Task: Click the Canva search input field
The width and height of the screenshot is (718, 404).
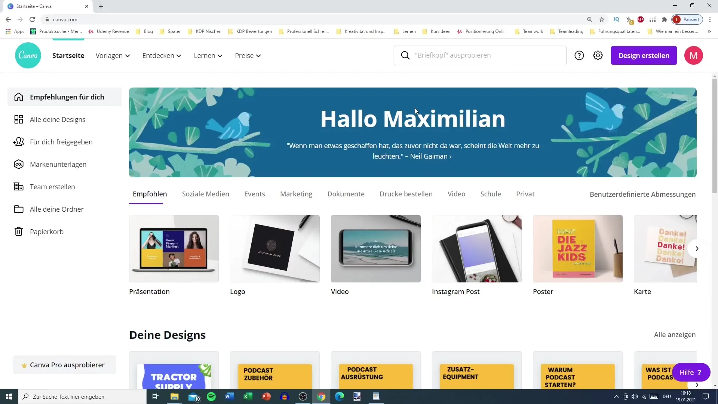Action: [x=480, y=55]
